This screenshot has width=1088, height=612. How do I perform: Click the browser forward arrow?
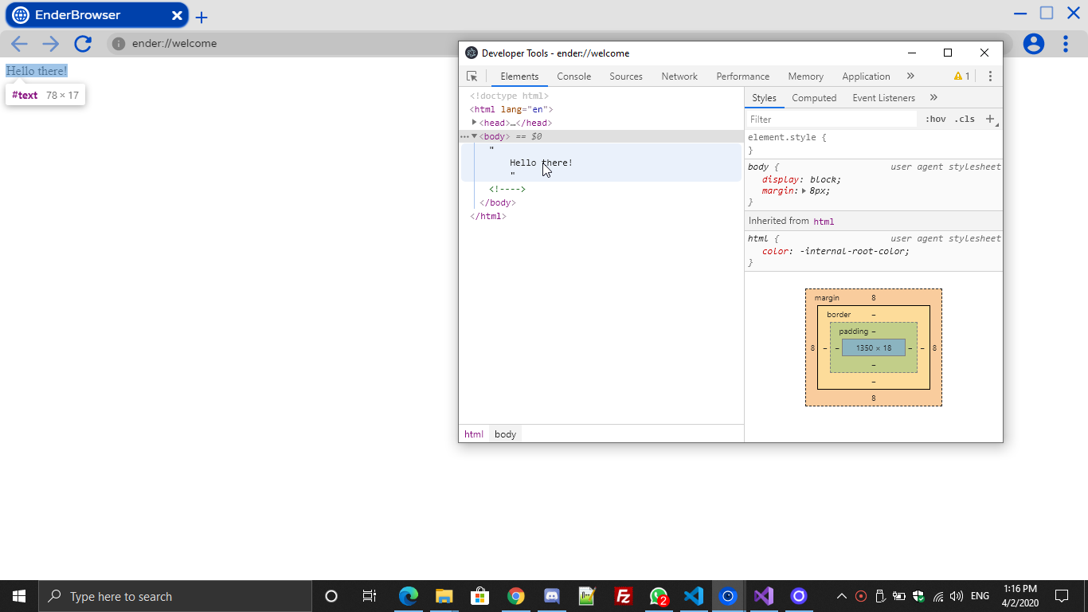[x=51, y=44]
